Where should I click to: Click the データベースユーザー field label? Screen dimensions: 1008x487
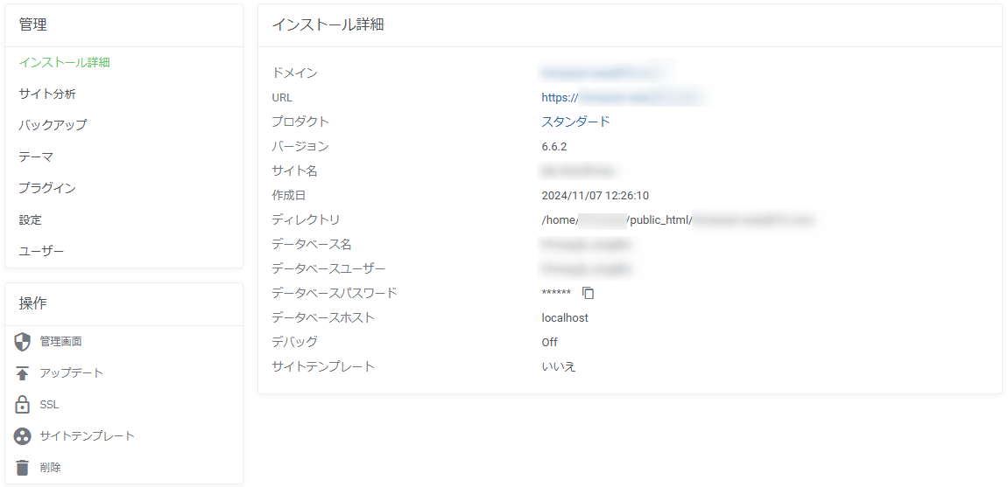tap(328, 268)
